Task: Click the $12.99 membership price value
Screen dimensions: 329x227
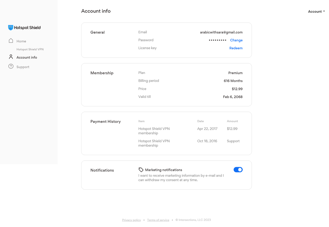Action: tap(237, 89)
